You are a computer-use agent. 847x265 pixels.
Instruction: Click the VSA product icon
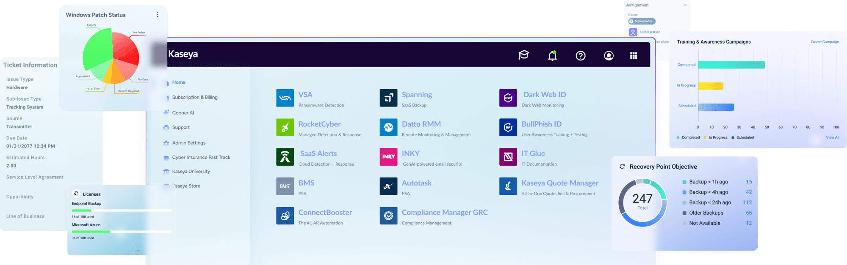pyautogui.click(x=285, y=98)
